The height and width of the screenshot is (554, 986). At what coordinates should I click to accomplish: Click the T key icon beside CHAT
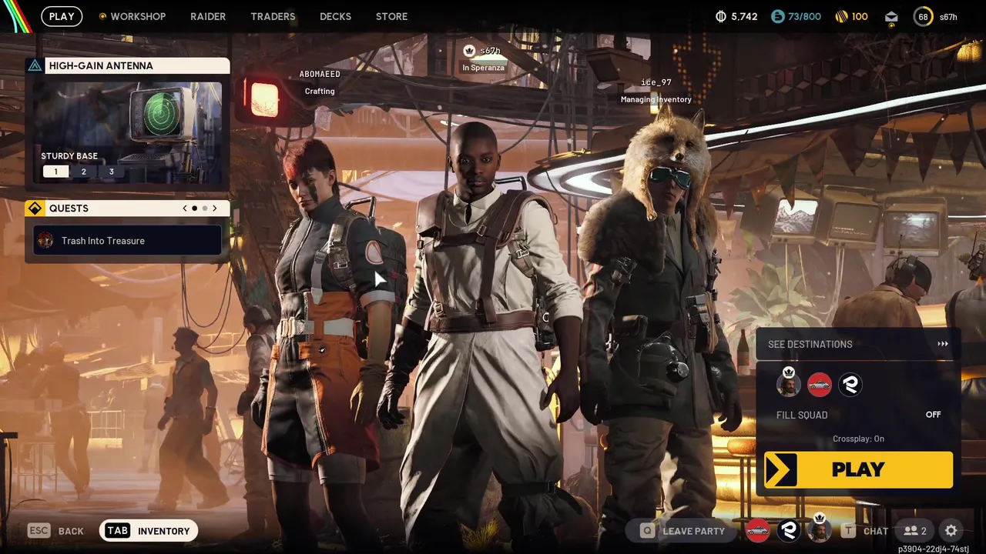click(x=848, y=531)
